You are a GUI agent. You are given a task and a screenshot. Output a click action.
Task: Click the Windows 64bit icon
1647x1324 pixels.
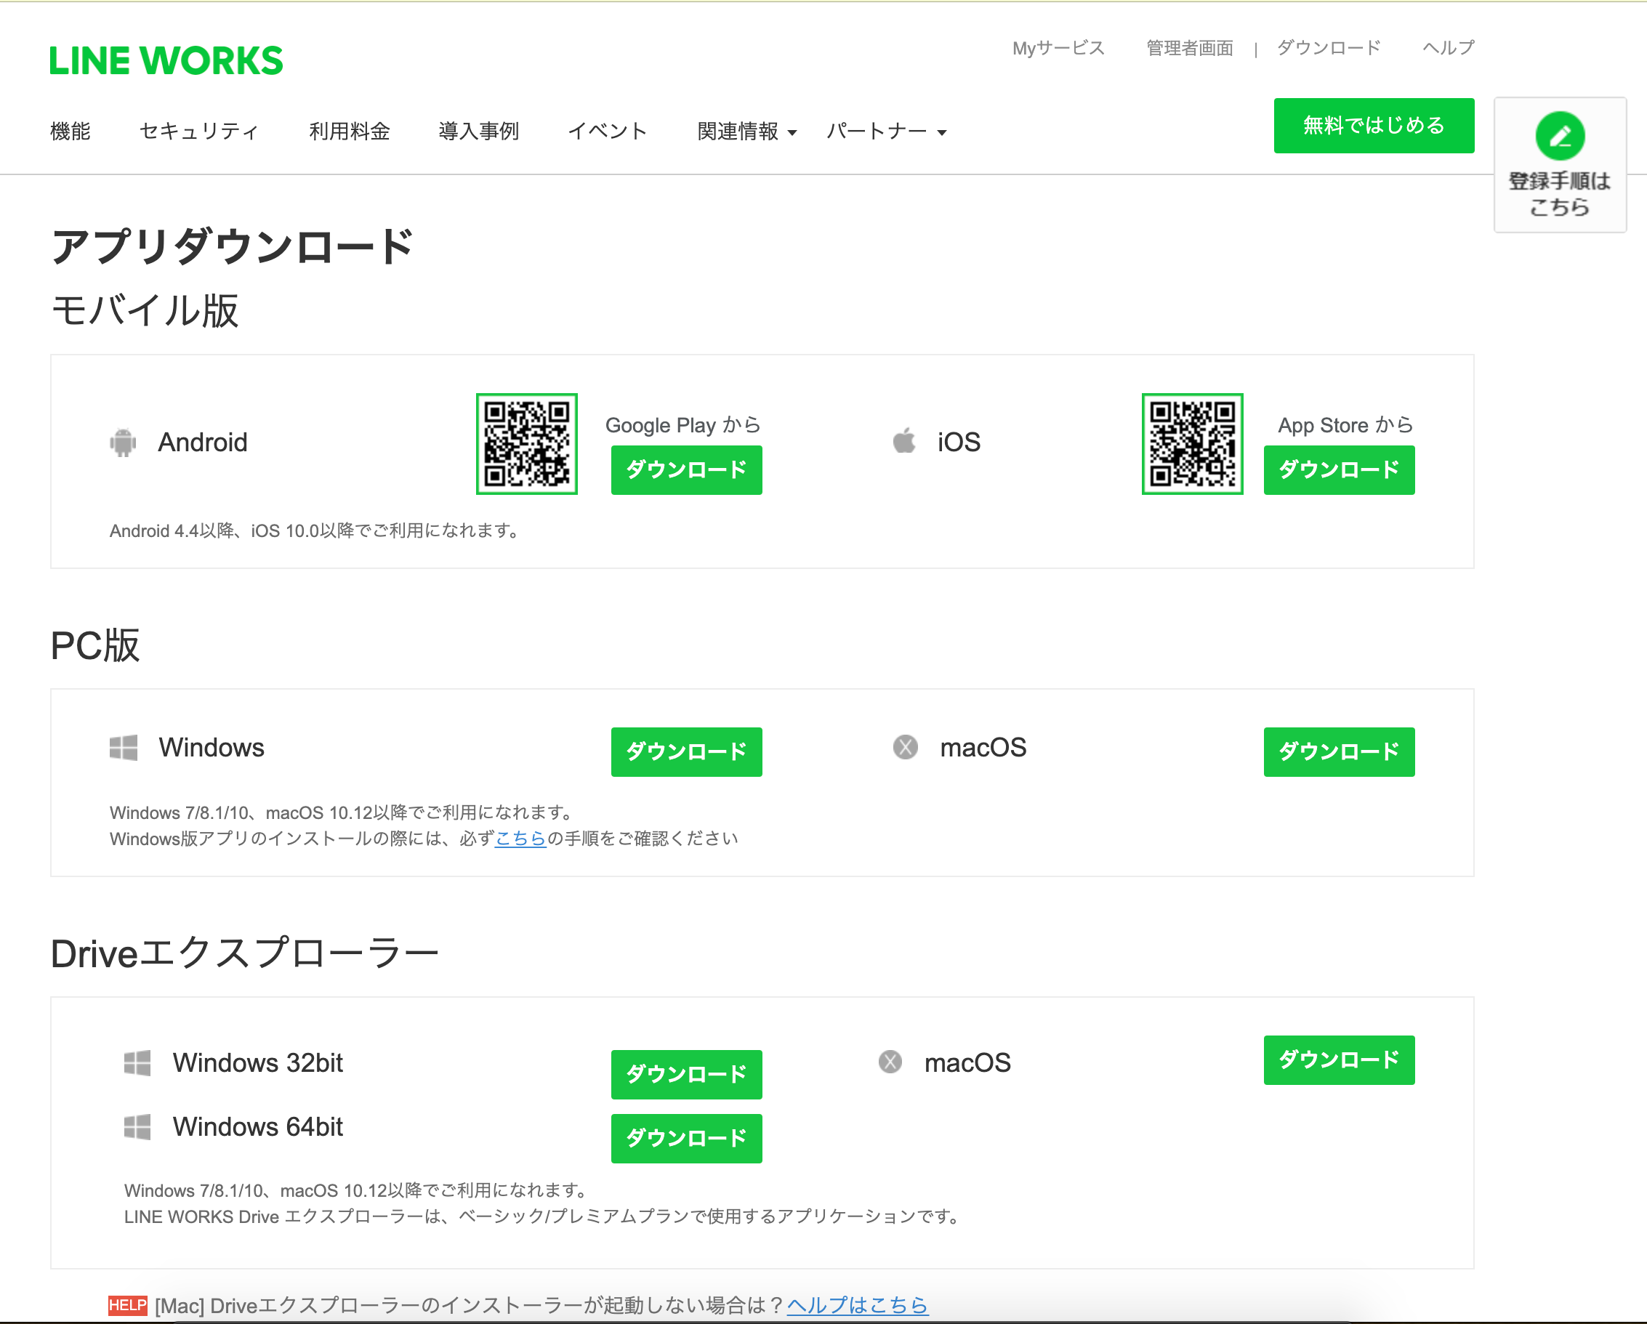[137, 1127]
